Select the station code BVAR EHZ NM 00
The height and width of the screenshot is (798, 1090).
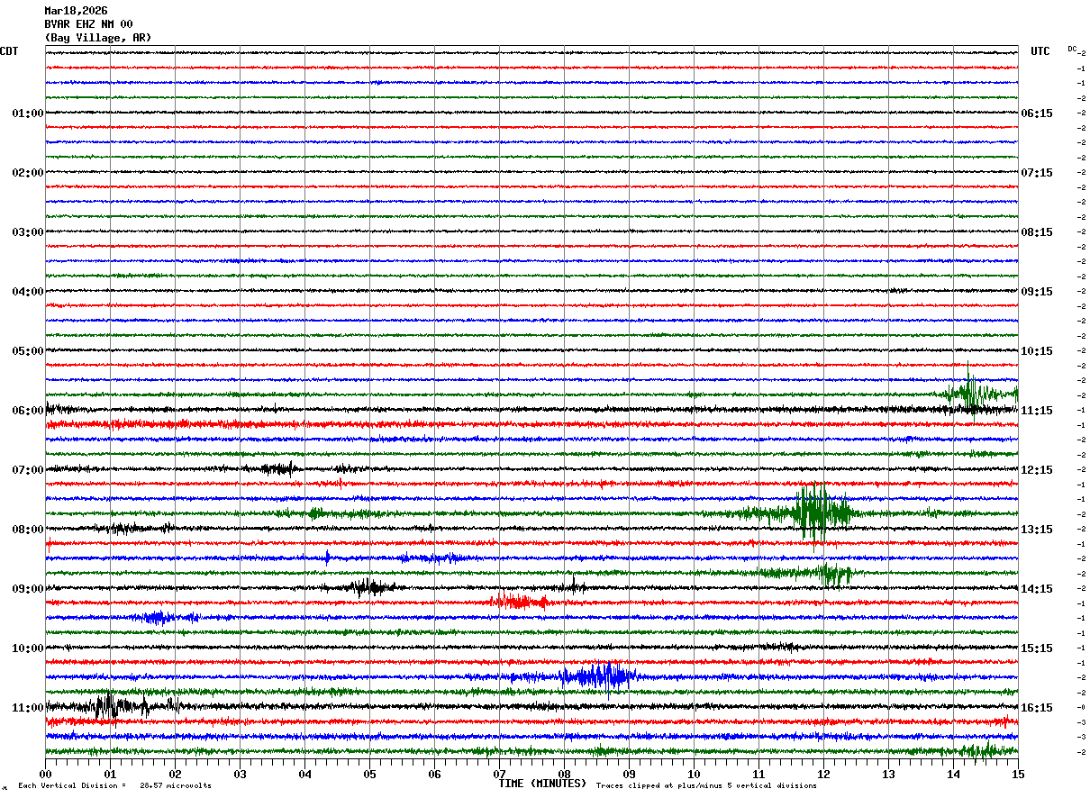tap(88, 24)
